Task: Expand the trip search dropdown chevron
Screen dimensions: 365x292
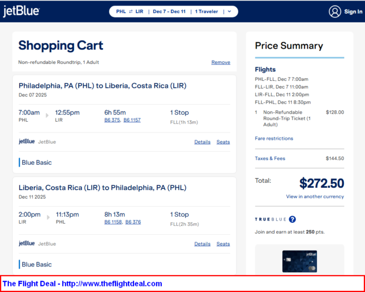Action: [229, 11]
